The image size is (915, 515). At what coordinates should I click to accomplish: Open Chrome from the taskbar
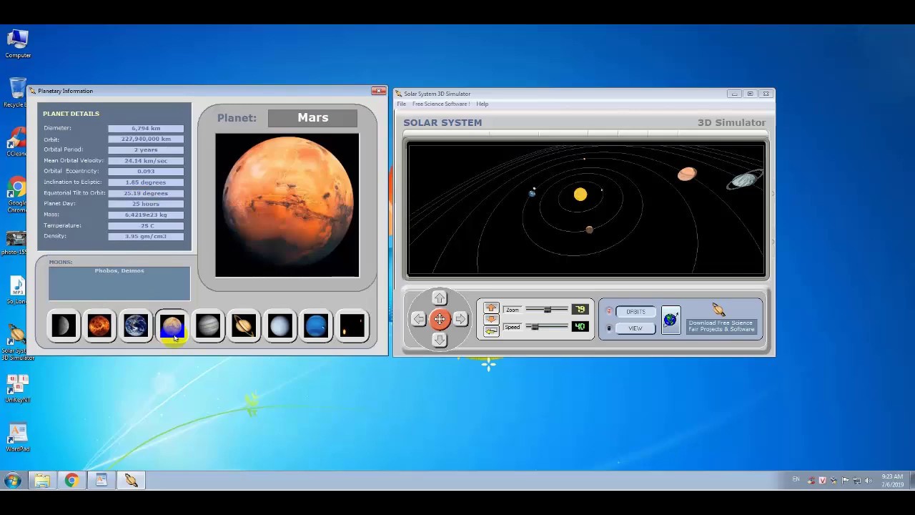click(71, 481)
